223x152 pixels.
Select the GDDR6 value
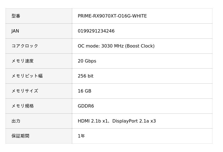[86, 106]
